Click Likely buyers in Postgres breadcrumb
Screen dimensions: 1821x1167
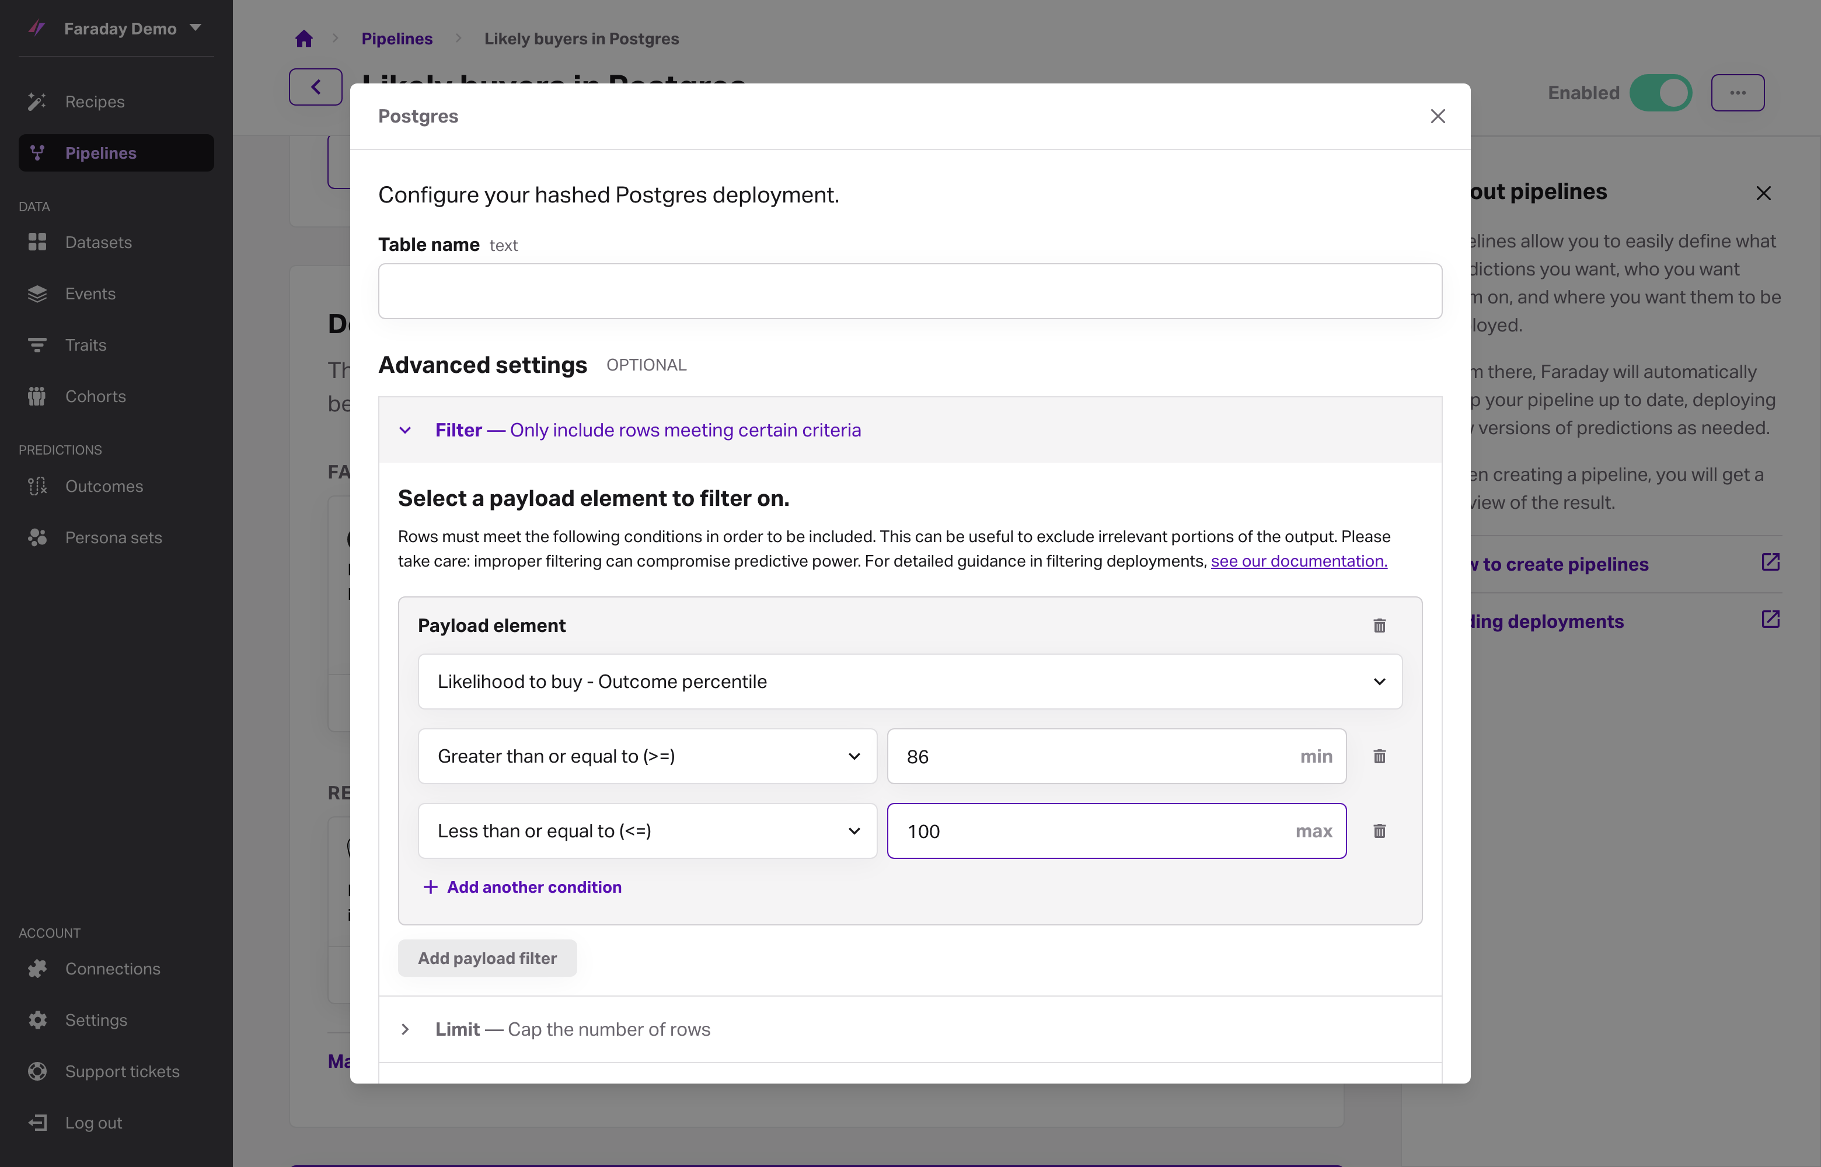click(581, 39)
